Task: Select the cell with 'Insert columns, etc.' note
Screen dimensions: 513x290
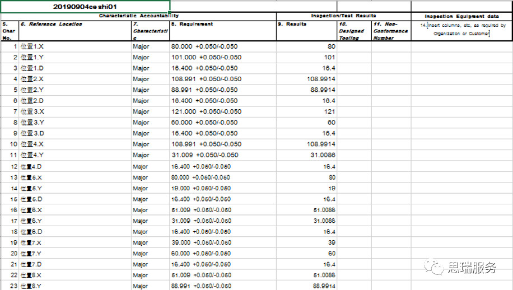Action: (x=461, y=30)
